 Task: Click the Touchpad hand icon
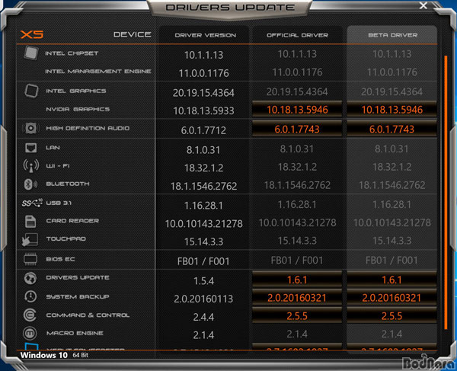[30, 239]
